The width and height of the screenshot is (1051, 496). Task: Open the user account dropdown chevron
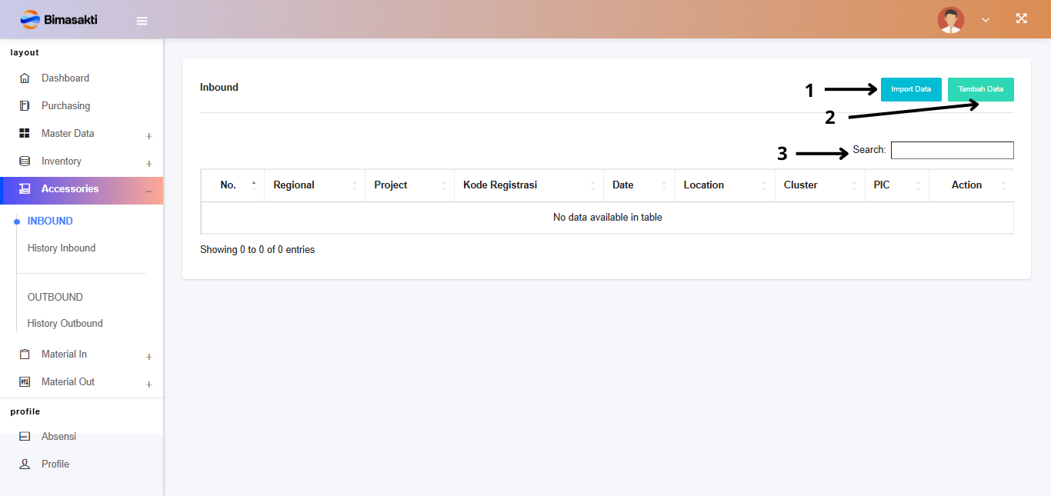coord(986,20)
